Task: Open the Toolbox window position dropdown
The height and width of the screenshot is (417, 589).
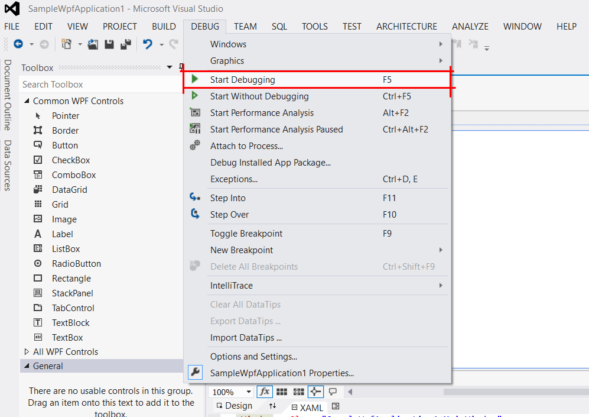Action: coord(170,67)
